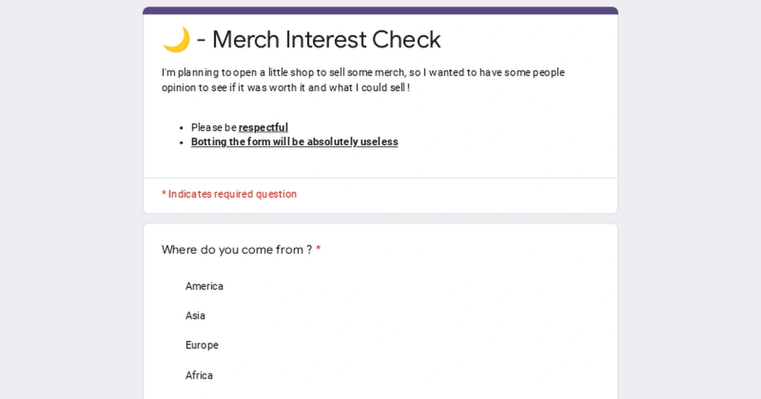This screenshot has width=761, height=399.
Task: Click the form title "Merch Interest Check"
Action: 325,39
